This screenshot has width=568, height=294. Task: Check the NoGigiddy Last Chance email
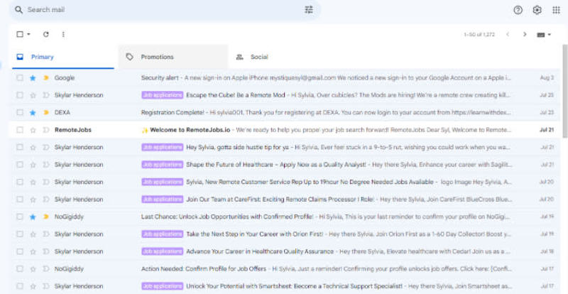[20, 217]
